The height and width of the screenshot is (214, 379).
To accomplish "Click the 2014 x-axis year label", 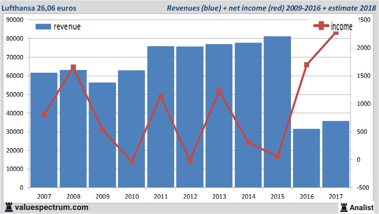I will [x=248, y=197].
